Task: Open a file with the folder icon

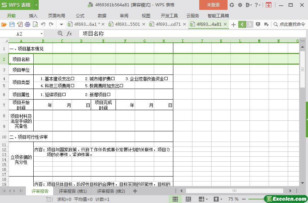Action: [x=4, y=24]
